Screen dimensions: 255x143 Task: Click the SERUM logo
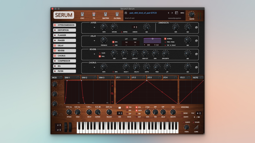click(x=64, y=15)
